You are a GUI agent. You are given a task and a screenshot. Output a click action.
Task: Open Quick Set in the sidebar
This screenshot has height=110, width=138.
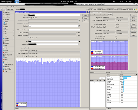[7, 12]
